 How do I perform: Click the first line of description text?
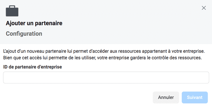click(x=104, y=51)
